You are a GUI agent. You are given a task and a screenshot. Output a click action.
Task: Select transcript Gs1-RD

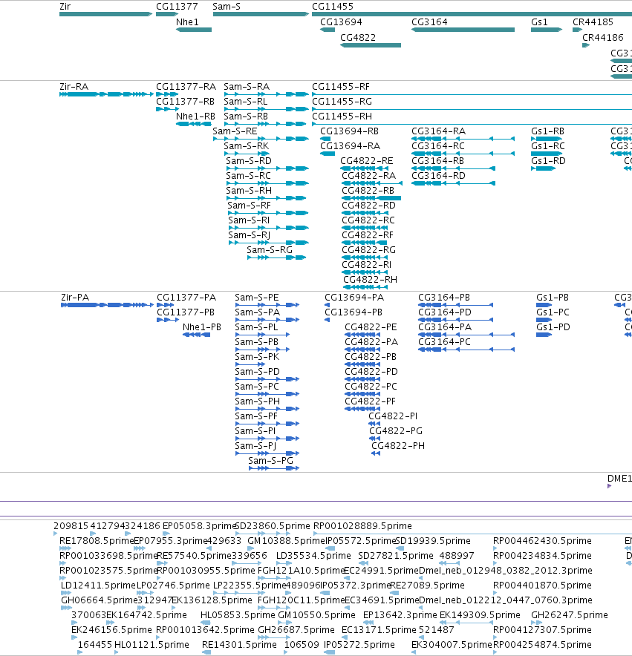548,161
